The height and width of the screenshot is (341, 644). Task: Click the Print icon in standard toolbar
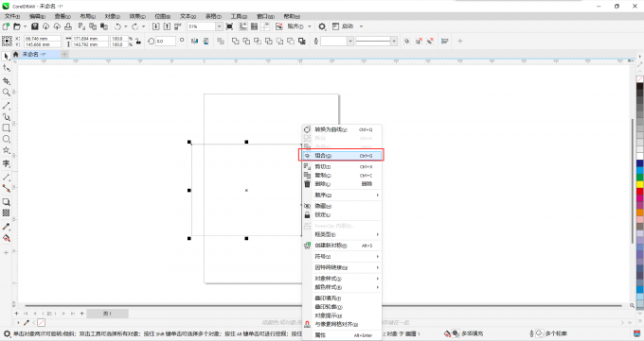tap(68, 26)
